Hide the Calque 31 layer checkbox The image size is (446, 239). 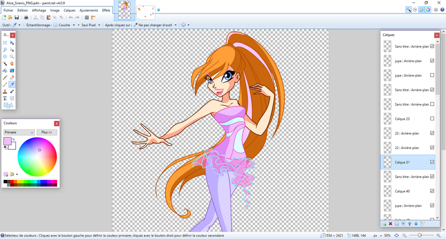point(432,162)
